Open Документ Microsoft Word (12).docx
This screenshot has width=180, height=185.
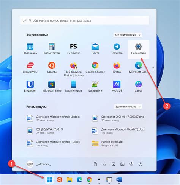point(54,118)
